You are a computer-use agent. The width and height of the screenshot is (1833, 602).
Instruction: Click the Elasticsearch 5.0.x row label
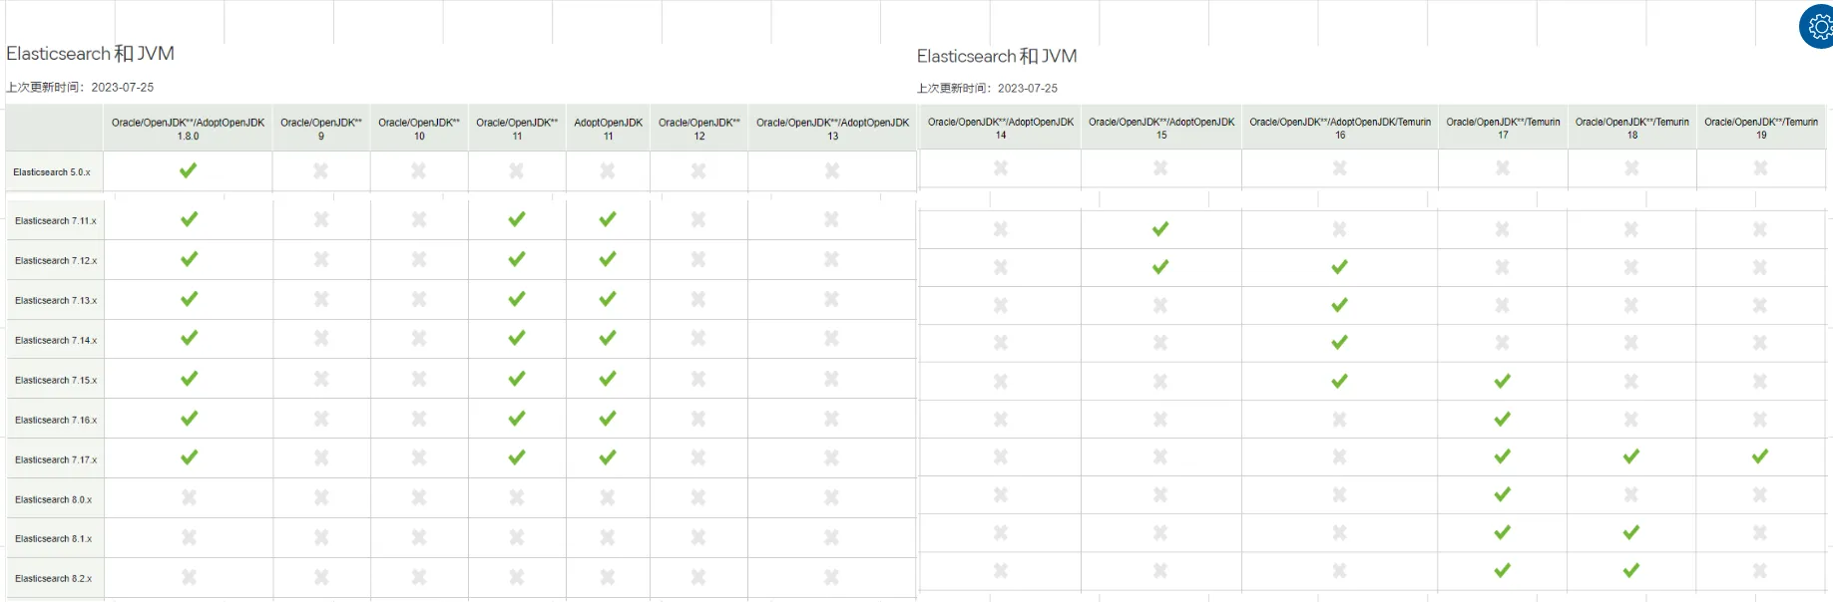pos(52,172)
